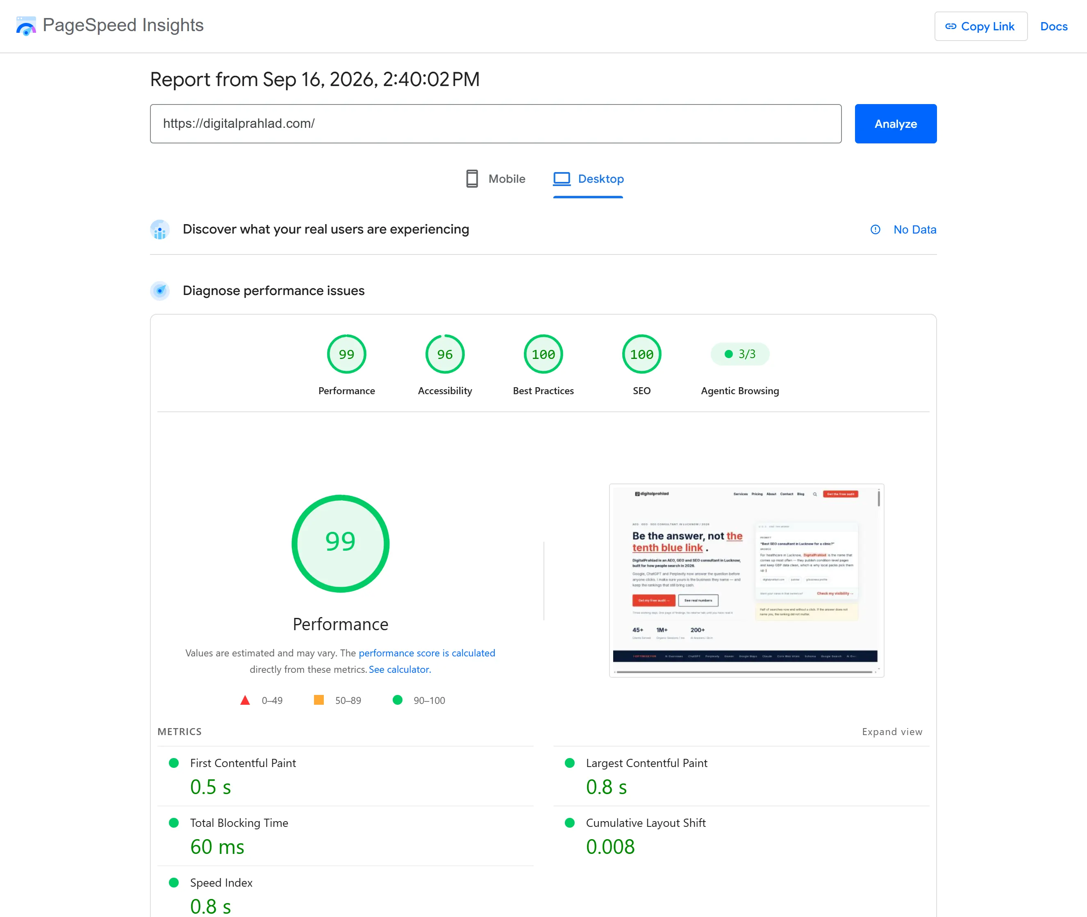
Task: Open the Accessibility 96 score gauge
Action: click(445, 354)
